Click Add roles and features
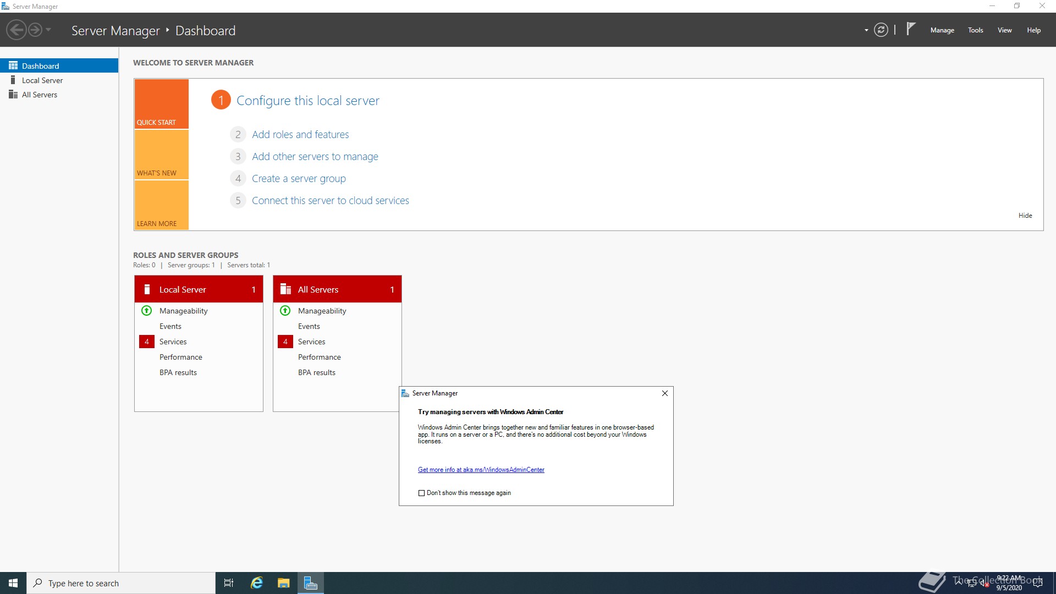 [x=300, y=135]
